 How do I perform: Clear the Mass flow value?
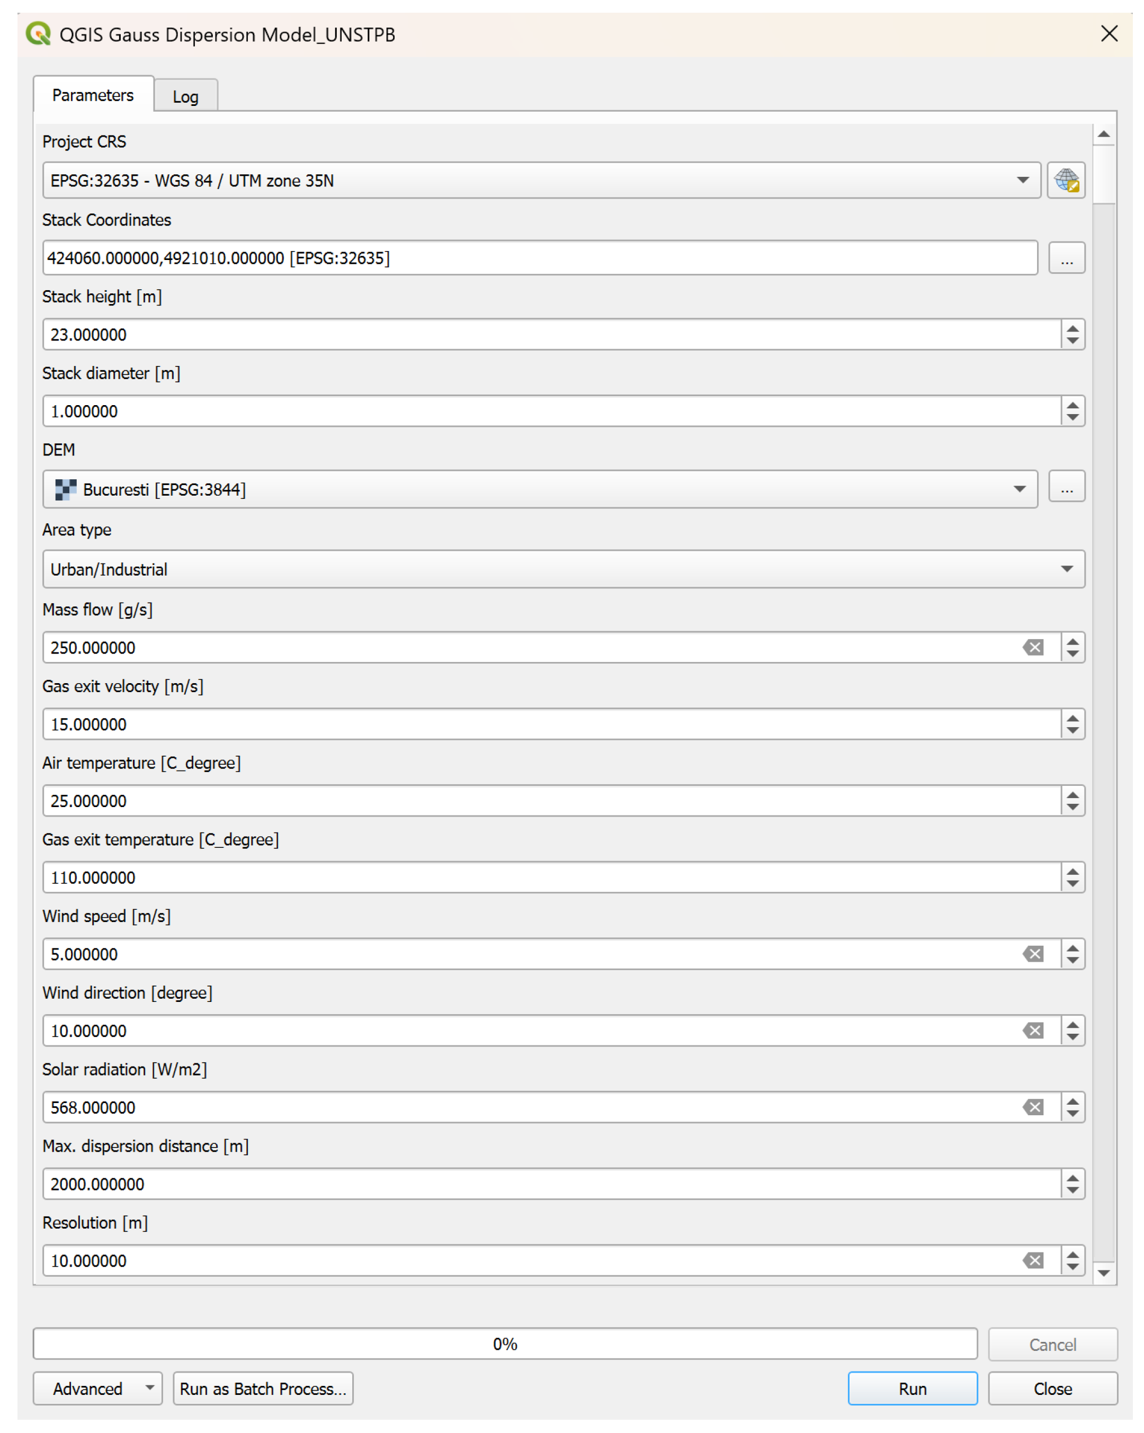(1033, 647)
